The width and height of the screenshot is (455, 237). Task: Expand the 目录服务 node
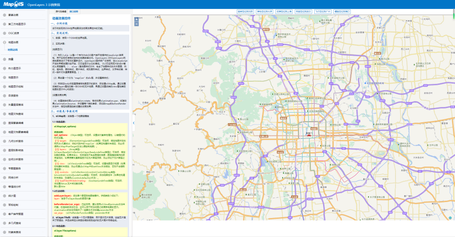coord(4,96)
